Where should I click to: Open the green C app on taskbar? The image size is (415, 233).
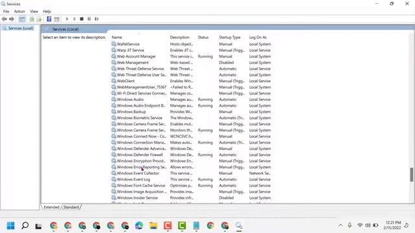(x=182, y=226)
